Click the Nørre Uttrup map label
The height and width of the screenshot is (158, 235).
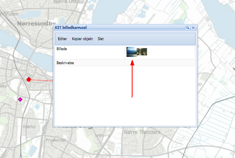[69, 2]
